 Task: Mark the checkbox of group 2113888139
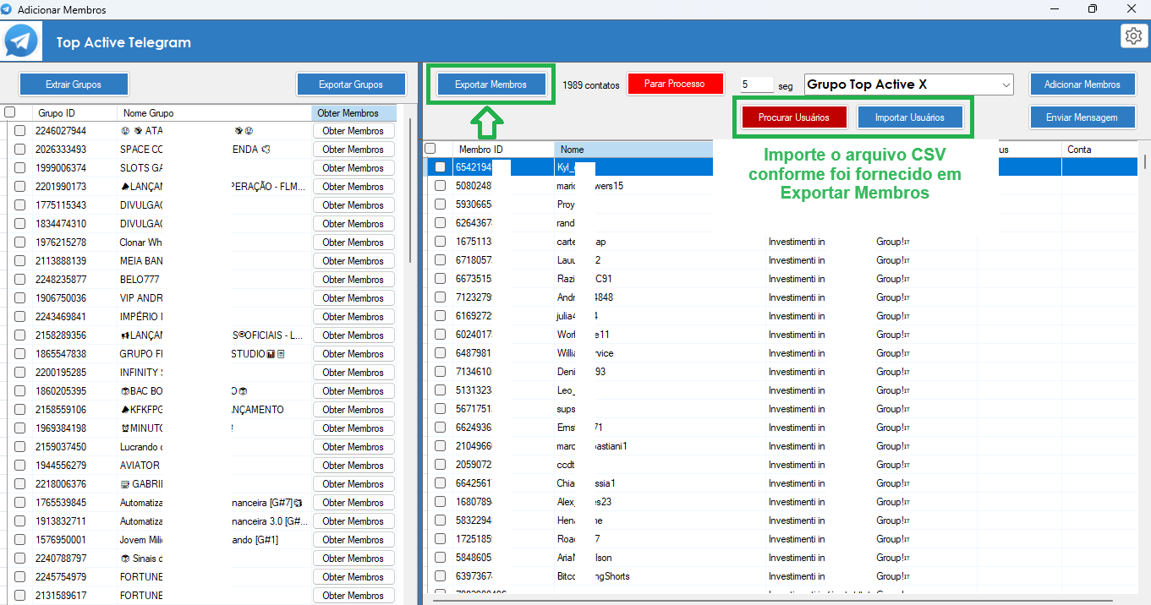click(x=19, y=261)
